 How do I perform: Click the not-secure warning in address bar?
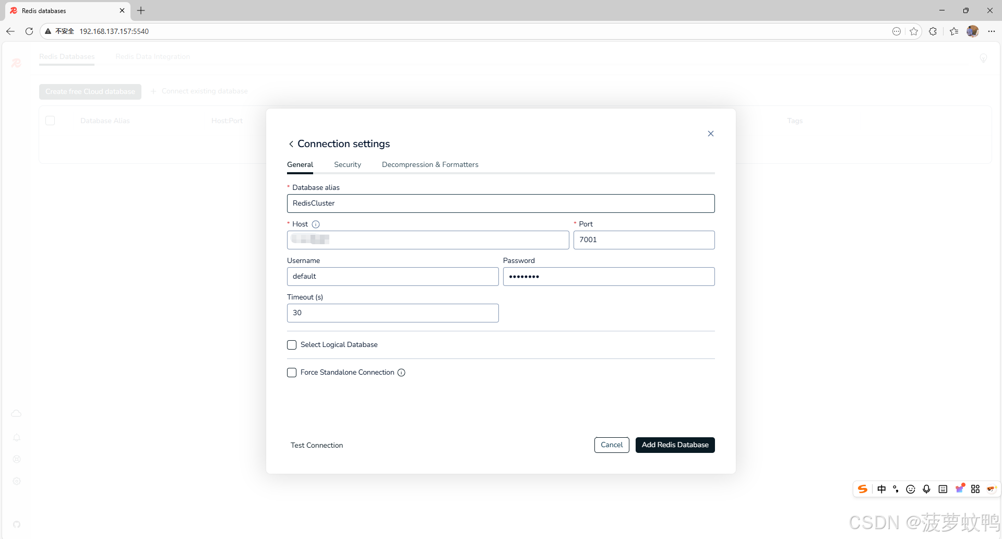(59, 31)
